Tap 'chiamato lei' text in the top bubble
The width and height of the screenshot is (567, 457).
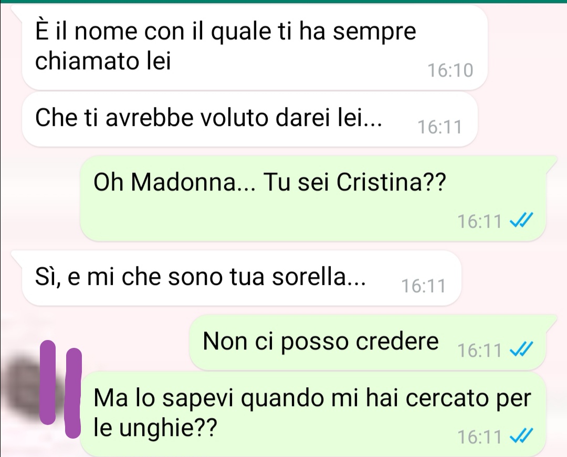tap(103, 61)
